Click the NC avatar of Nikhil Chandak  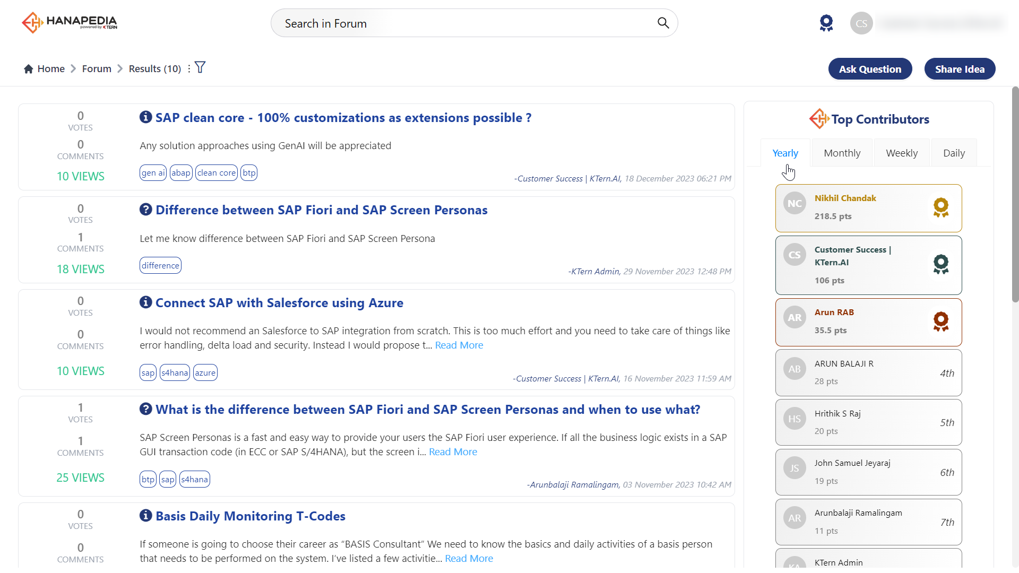click(x=795, y=203)
